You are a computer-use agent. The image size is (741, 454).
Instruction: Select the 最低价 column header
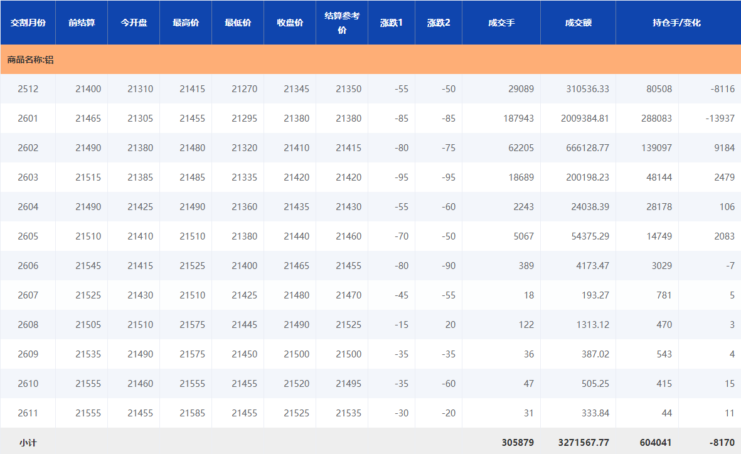[238, 23]
